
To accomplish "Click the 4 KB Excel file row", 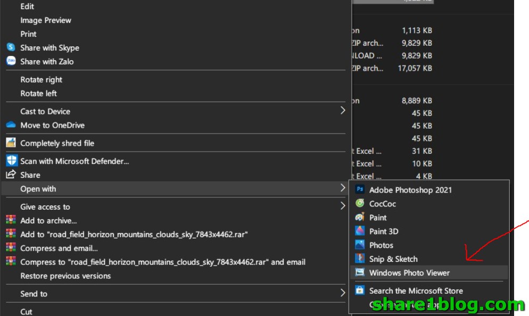I will [392, 176].
